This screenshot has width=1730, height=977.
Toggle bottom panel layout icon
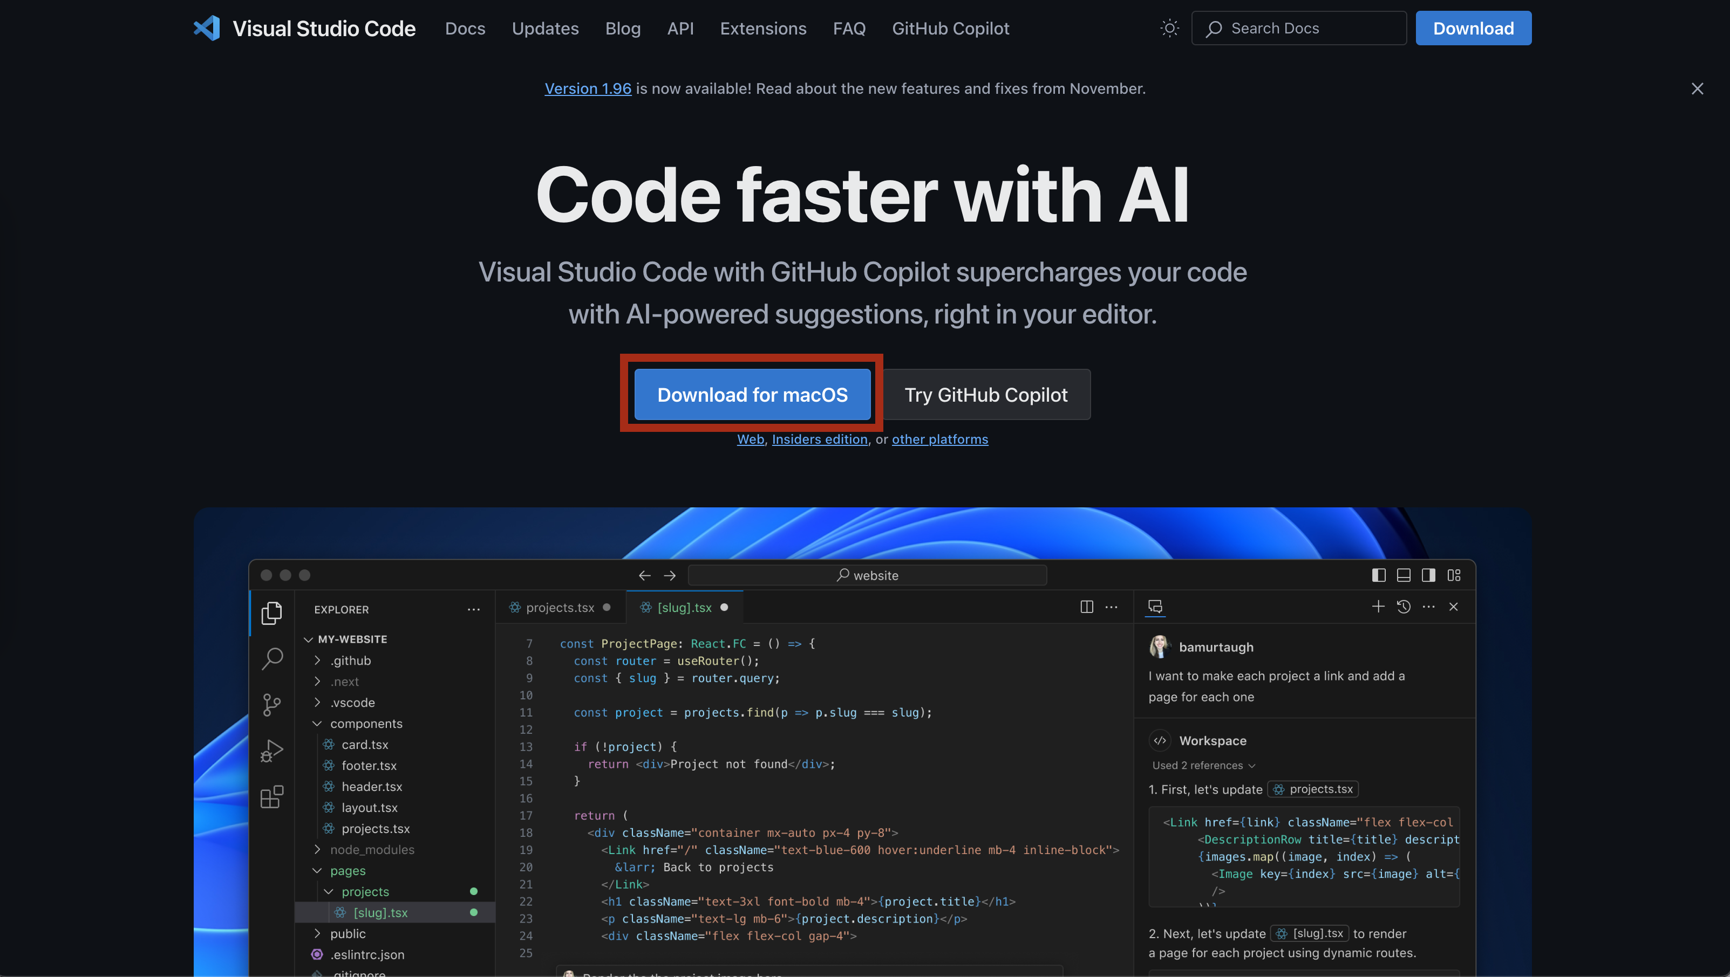point(1404,575)
